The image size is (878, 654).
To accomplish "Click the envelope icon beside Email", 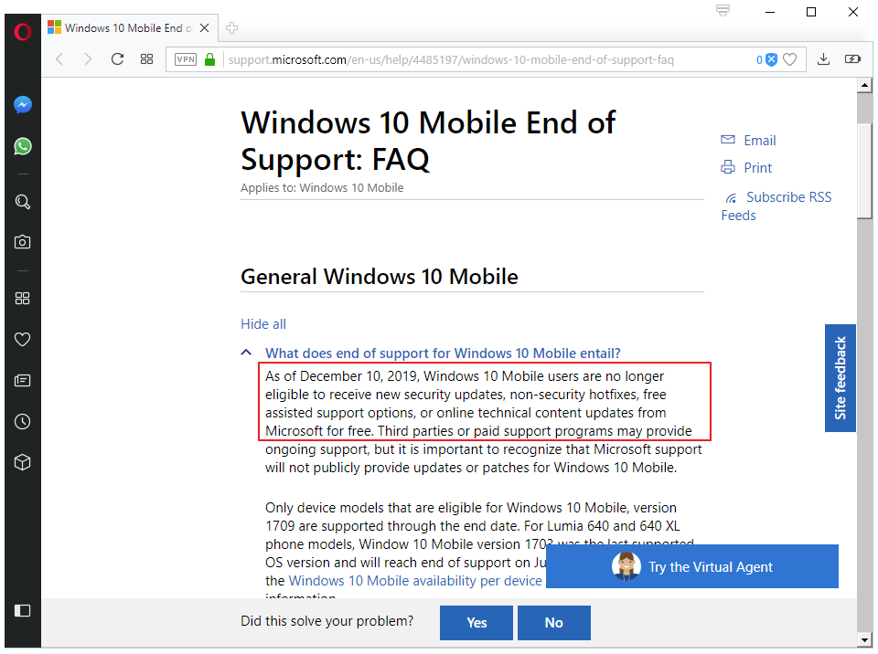I will (727, 140).
